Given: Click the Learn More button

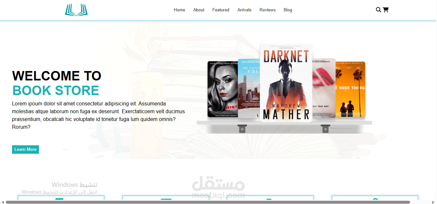Looking at the screenshot, I should (x=25, y=150).
